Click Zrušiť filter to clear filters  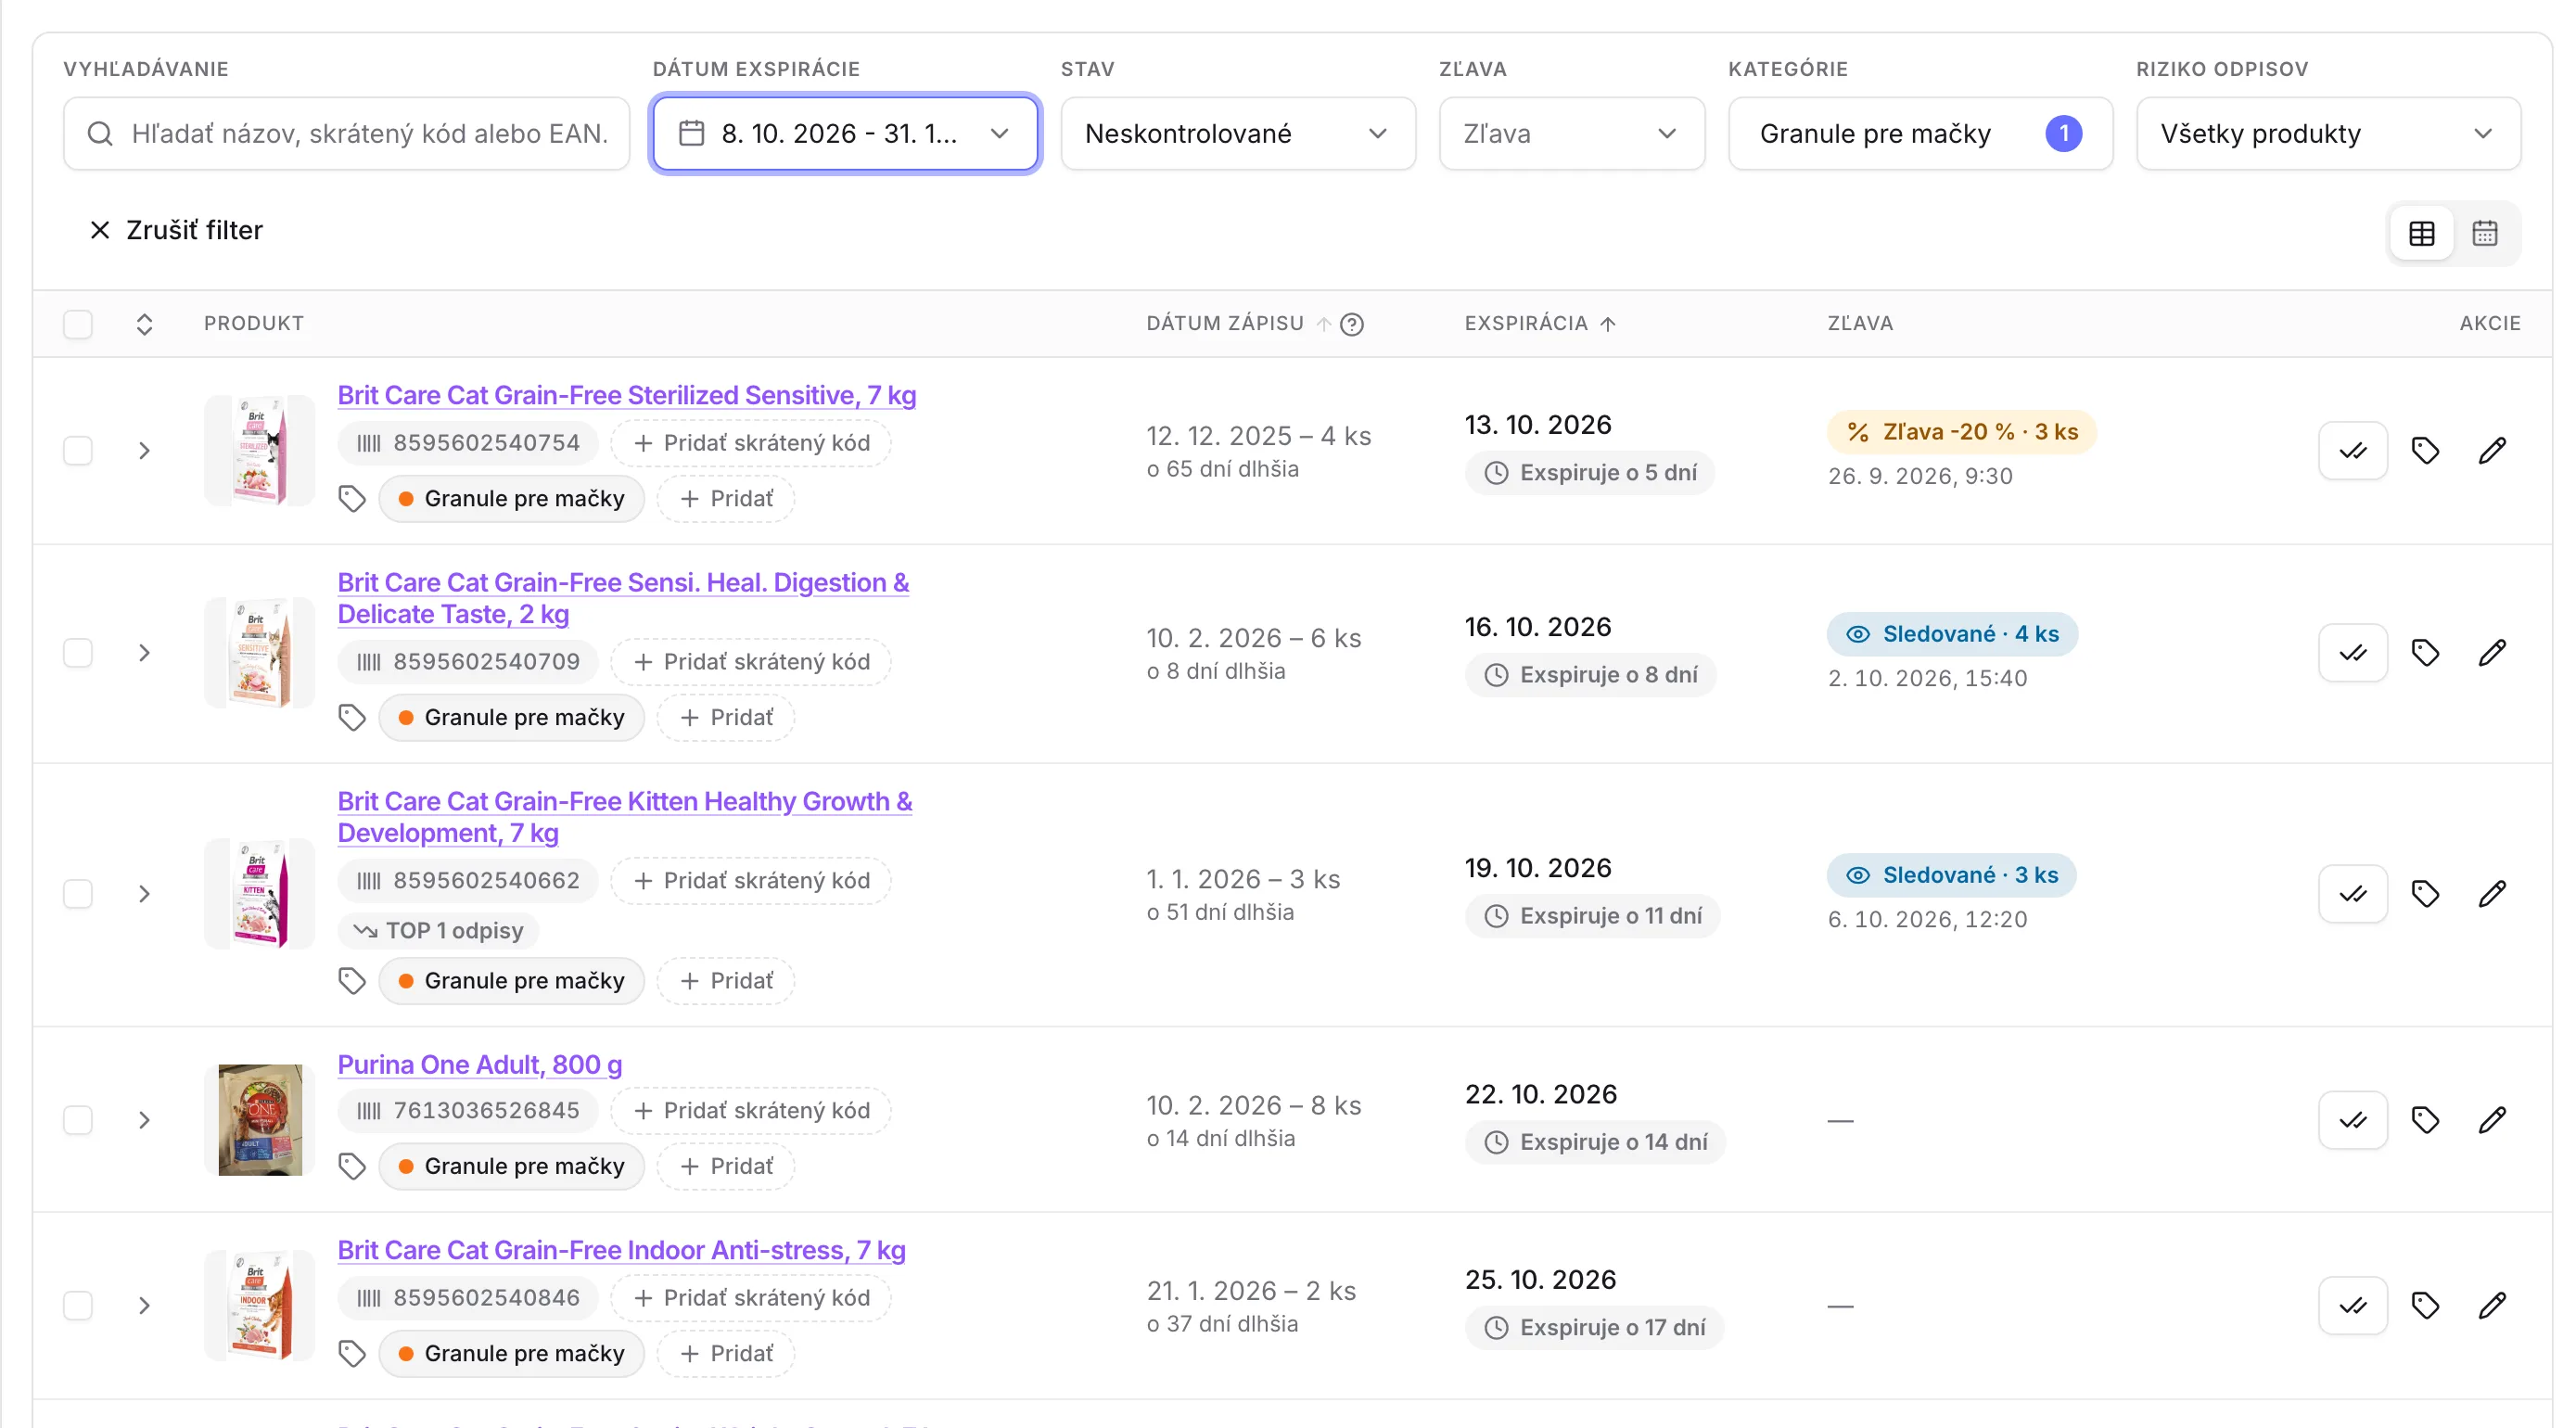coord(176,230)
